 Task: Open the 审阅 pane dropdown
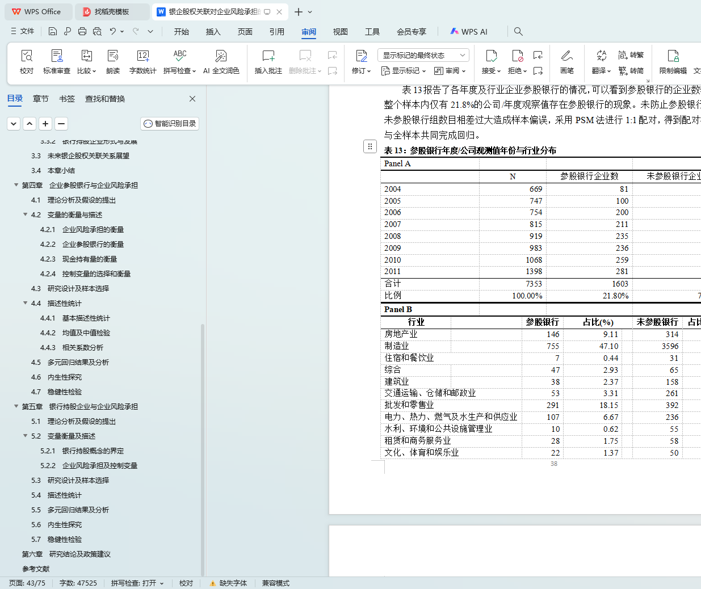coord(450,71)
